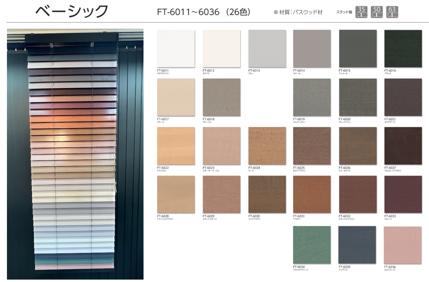Select the FT-6017 cream swatch
The image size is (429, 282).
[176, 98]
